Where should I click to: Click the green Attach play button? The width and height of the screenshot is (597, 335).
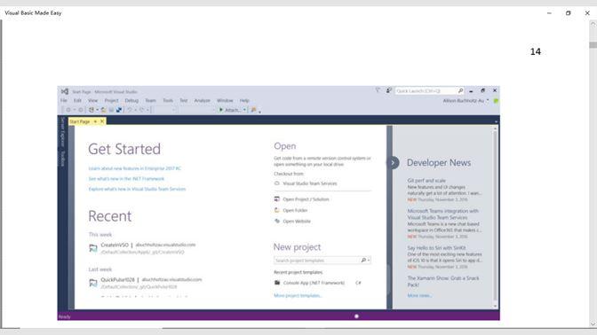point(221,110)
